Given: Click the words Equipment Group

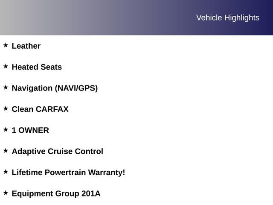Looking at the screenshot, I should (45, 193).
